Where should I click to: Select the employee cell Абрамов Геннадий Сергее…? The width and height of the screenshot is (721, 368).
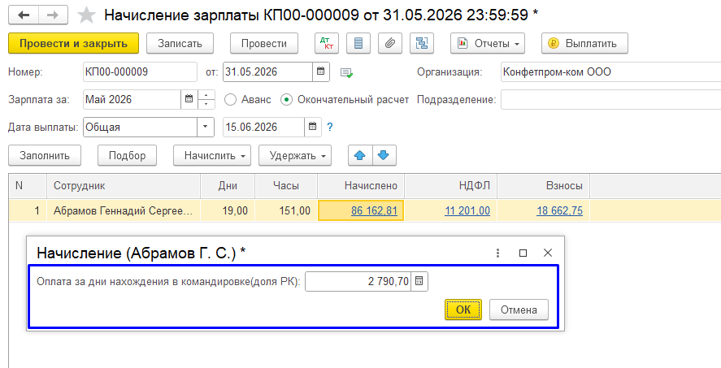tap(124, 211)
